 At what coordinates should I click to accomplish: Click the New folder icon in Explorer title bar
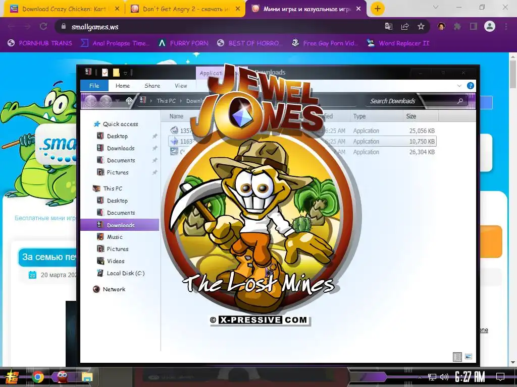pyautogui.click(x=116, y=73)
